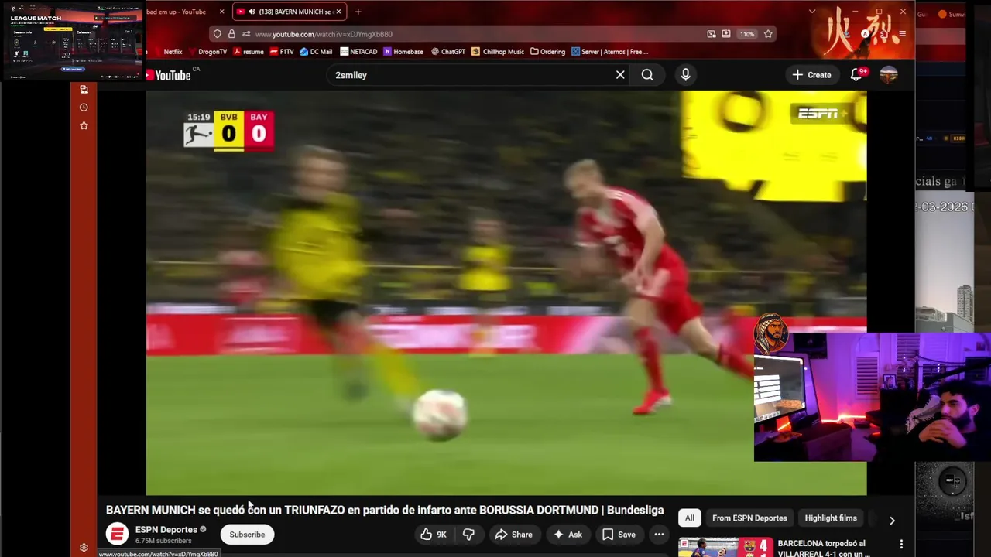
Task: Click the LEAGUE MATCH window thumbnail
Action: coord(72,40)
